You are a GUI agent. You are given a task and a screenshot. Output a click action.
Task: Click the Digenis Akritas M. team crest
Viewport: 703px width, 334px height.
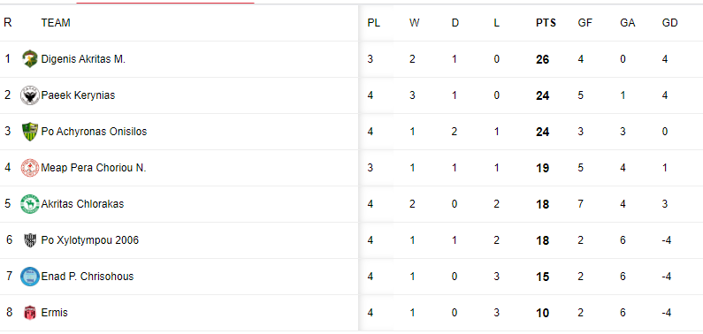(30, 59)
